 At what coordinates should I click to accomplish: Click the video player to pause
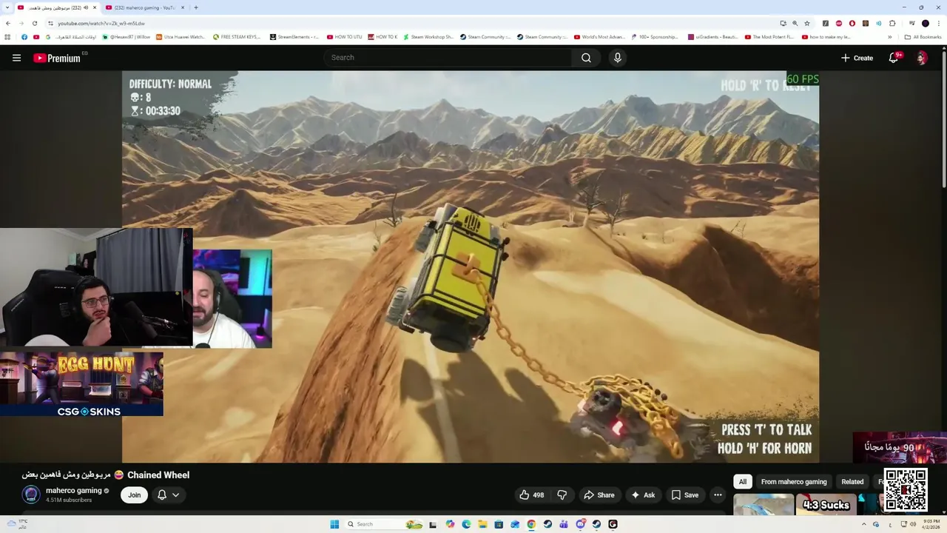point(471,266)
